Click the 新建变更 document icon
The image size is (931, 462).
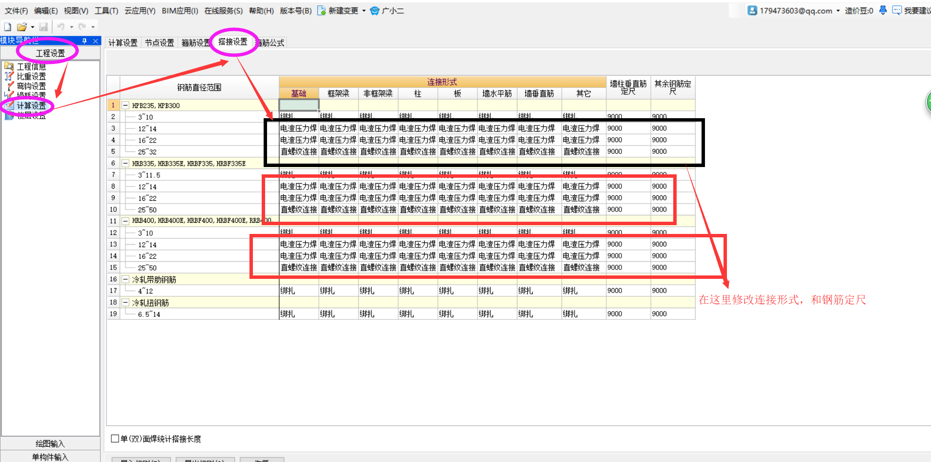(x=321, y=11)
